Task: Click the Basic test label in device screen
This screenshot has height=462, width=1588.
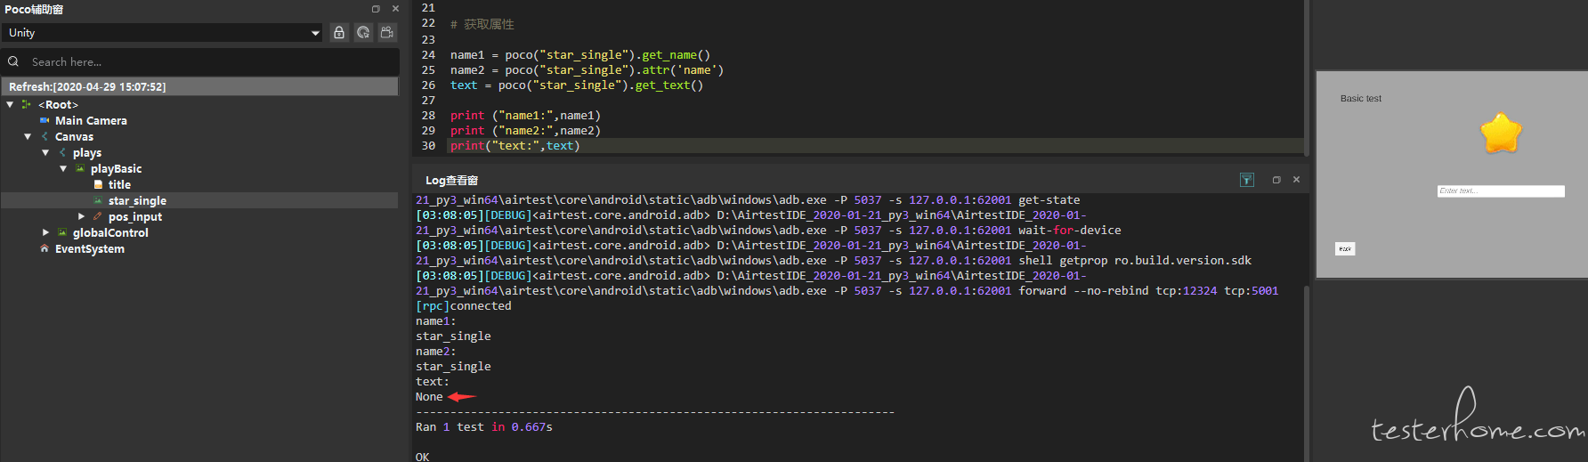Action: [x=1361, y=99]
